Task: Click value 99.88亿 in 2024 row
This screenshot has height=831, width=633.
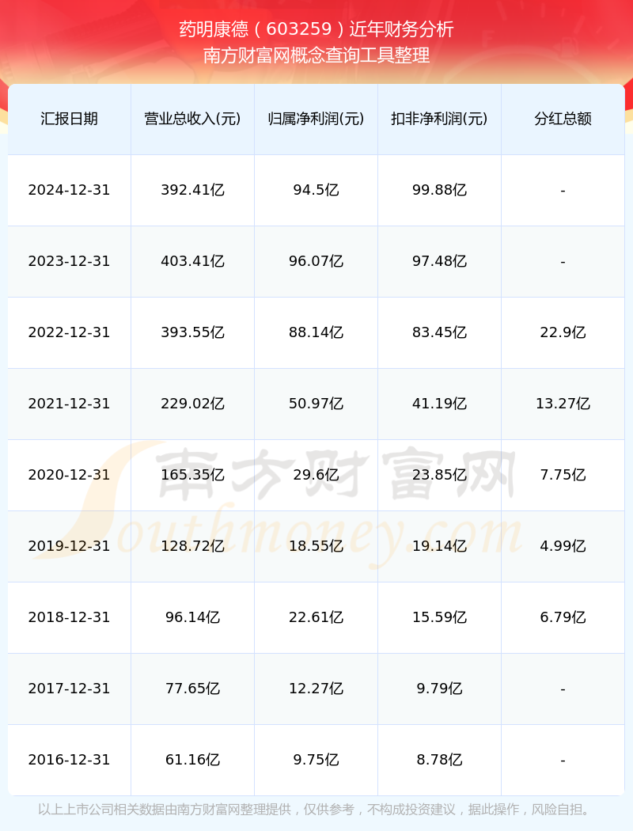Action: tap(440, 190)
